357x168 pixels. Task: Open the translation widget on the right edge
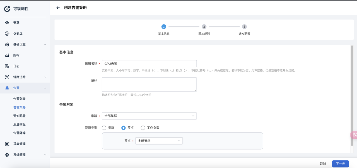point(354,135)
